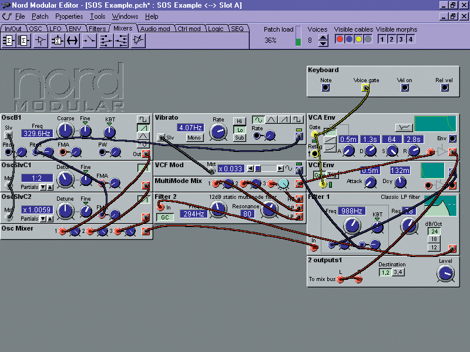Increase the Voices count with up arrow

click(323, 38)
